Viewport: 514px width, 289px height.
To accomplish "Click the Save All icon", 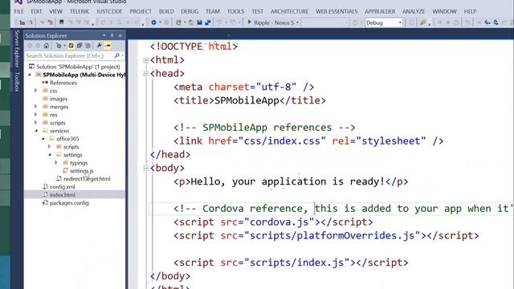I will 208,22.
